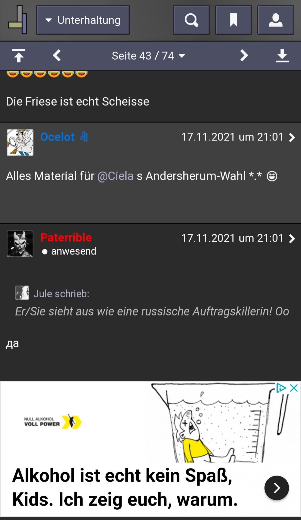The height and width of the screenshot is (520, 301).
Task: Open quoted Jule schrieb link
Action: [61, 294]
